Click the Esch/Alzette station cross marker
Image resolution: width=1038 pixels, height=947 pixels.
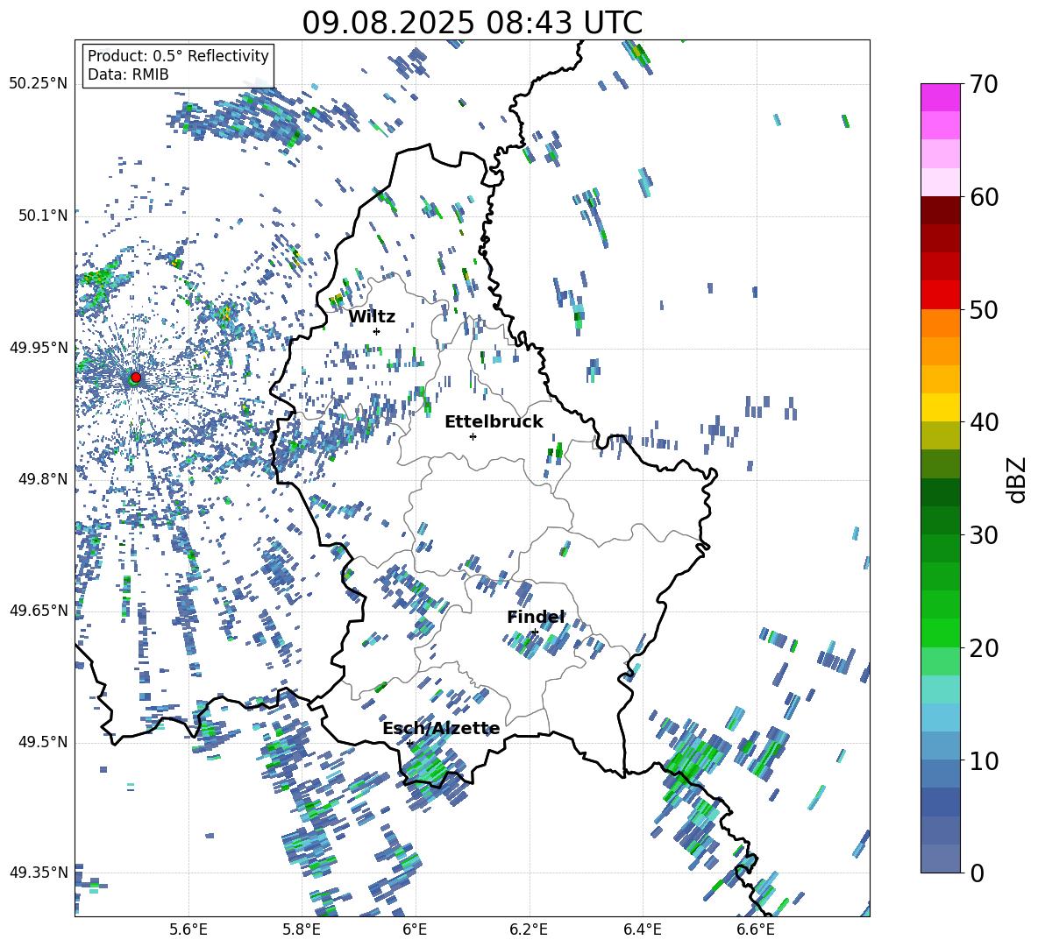click(409, 743)
